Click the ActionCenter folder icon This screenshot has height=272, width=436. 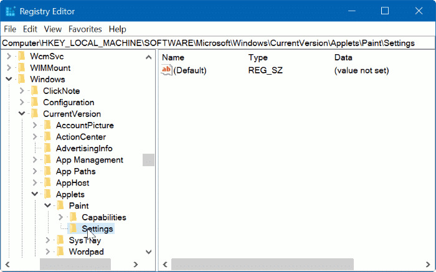[x=47, y=137]
